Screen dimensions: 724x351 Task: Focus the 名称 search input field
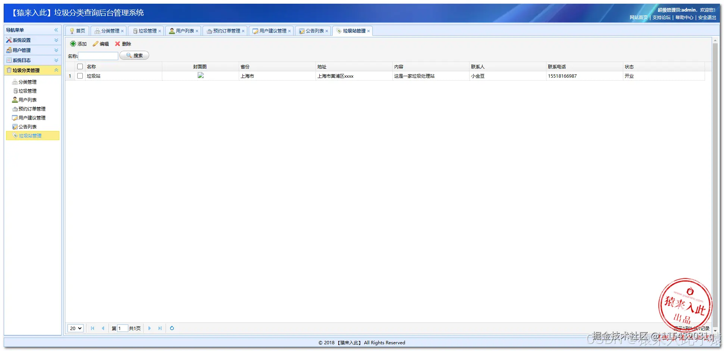click(x=98, y=56)
